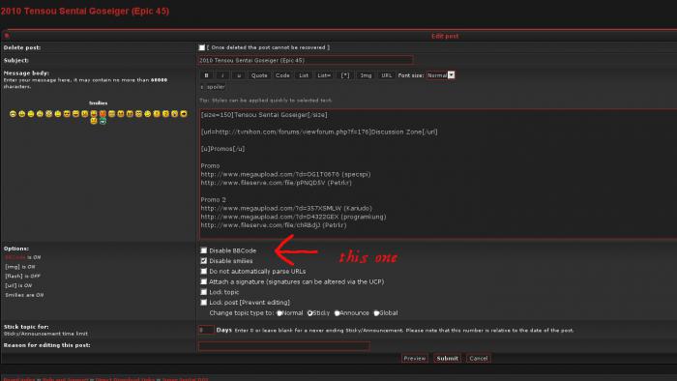
Task: Insert the green-faced smiley in second row
Action: (x=103, y=122)
